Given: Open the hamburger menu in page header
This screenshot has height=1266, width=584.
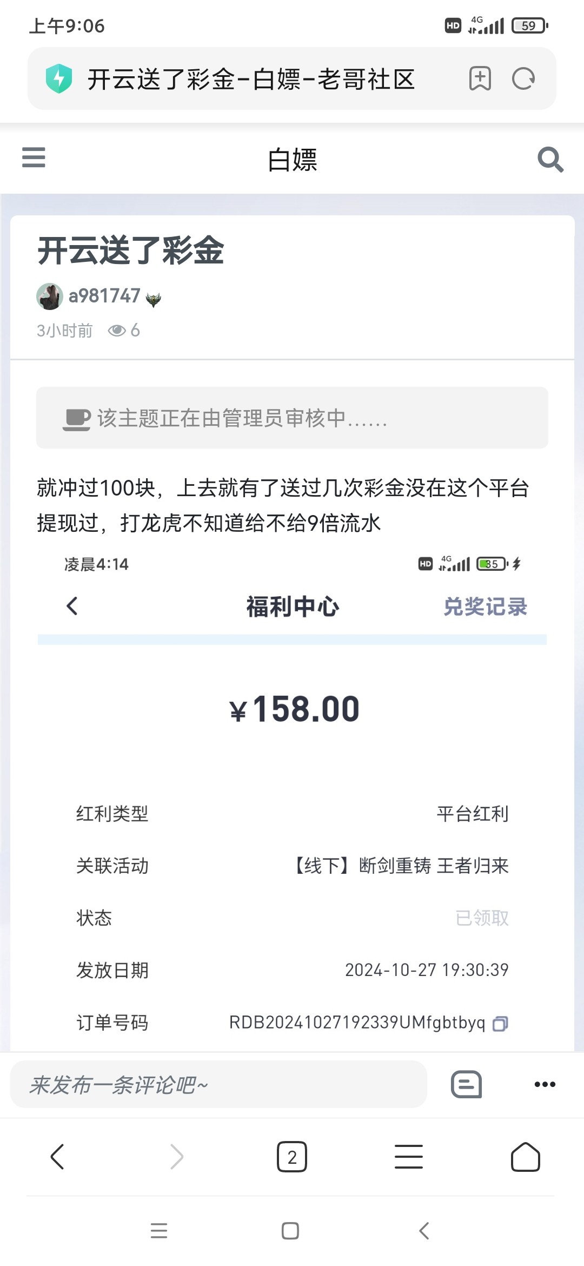Looking at the screenshot, I should coord(34,158).
